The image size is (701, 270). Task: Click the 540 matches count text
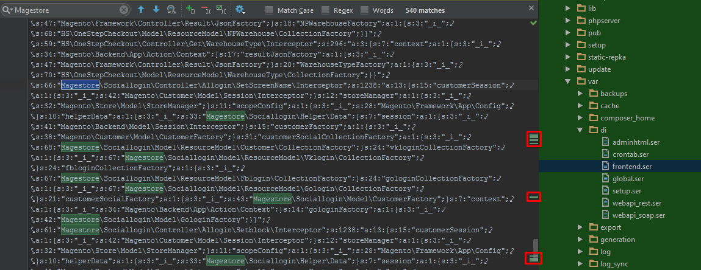(425, 10)
